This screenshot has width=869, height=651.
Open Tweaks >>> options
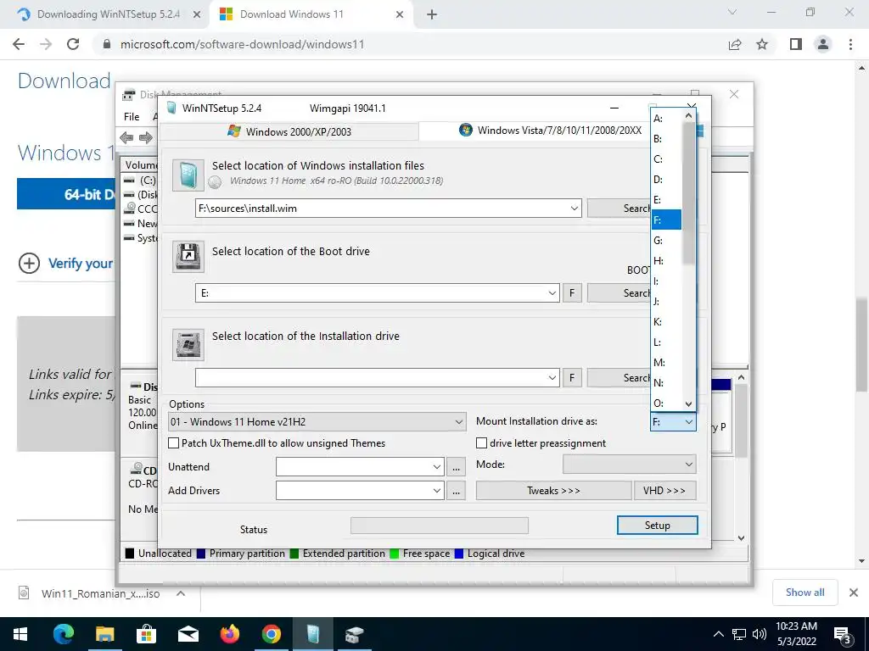click(553, 491)
